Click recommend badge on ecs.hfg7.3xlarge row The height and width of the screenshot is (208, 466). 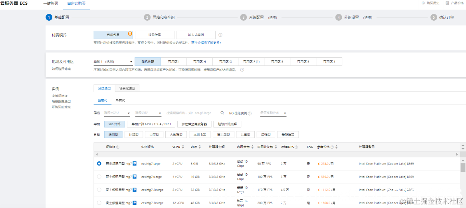click(135, 203)
